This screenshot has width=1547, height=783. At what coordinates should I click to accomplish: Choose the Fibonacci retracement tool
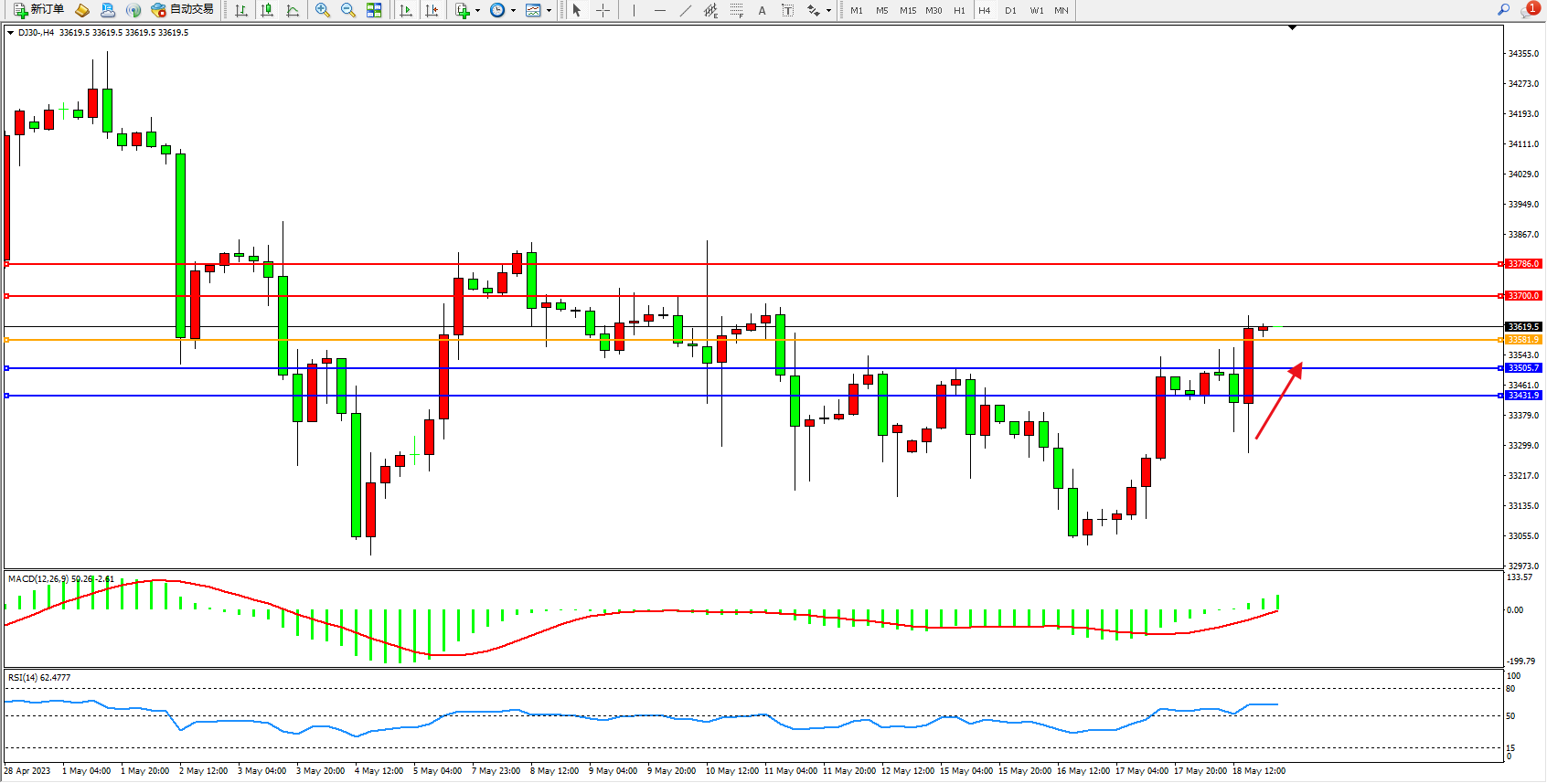737,10
